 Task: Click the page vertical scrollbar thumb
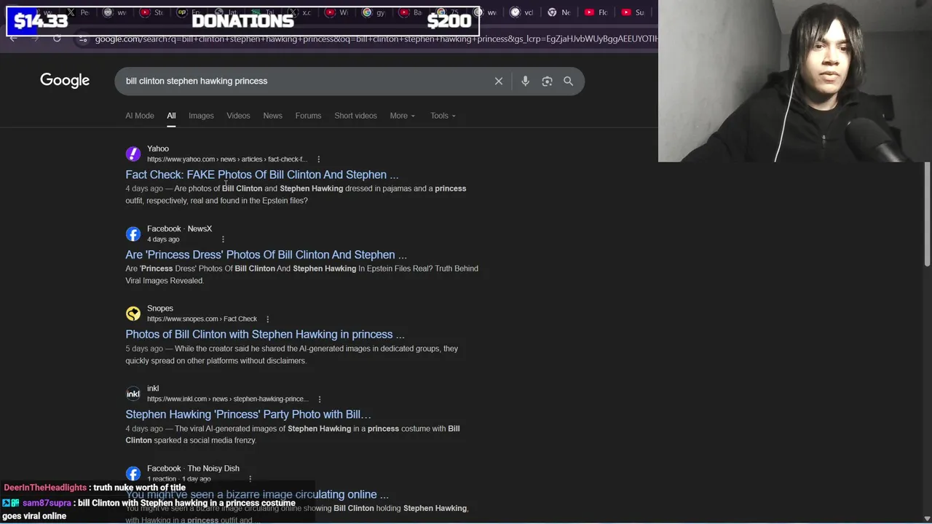coord(927,215)
